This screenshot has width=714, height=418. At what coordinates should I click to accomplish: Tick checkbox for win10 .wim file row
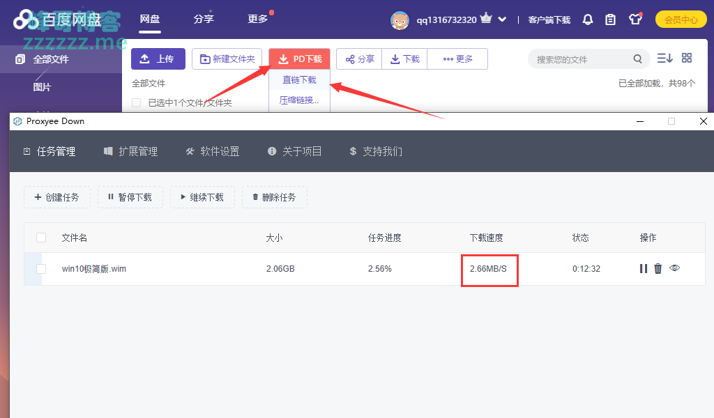pyautogui.click(x=41, y=269)
